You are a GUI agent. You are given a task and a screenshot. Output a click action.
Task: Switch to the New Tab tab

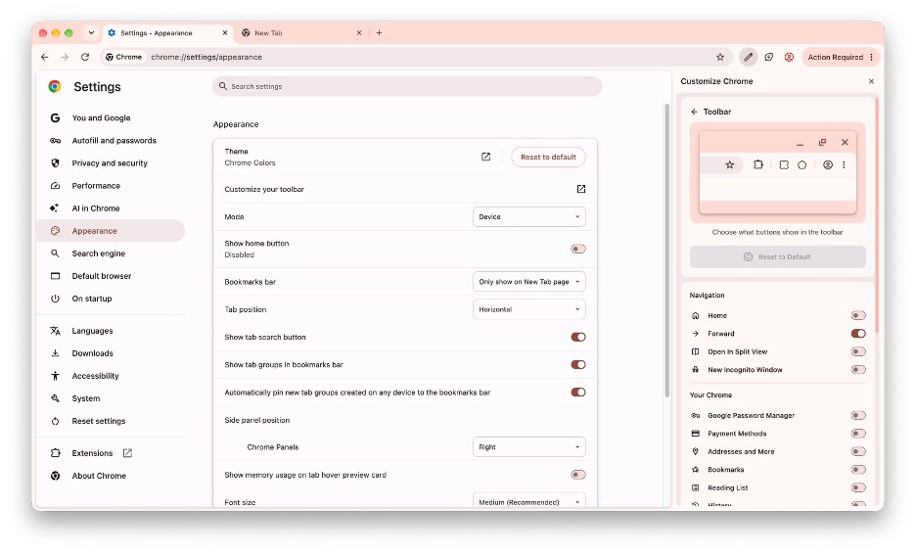tap(301, 32)
